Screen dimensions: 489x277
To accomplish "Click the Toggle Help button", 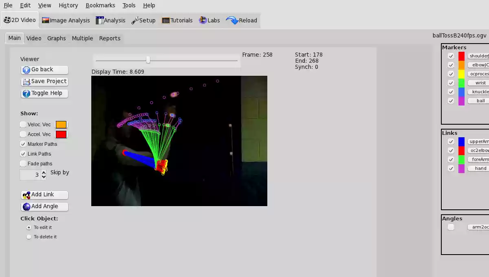I will click(44, 93).
